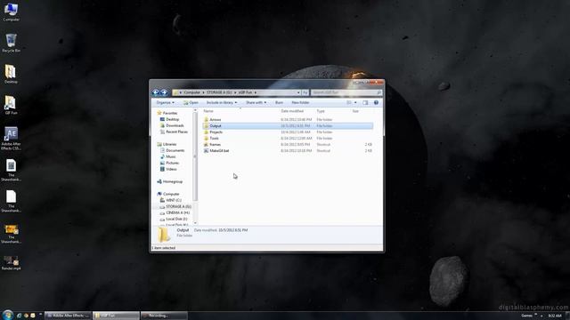Open the Videos library

pos(171,169)
